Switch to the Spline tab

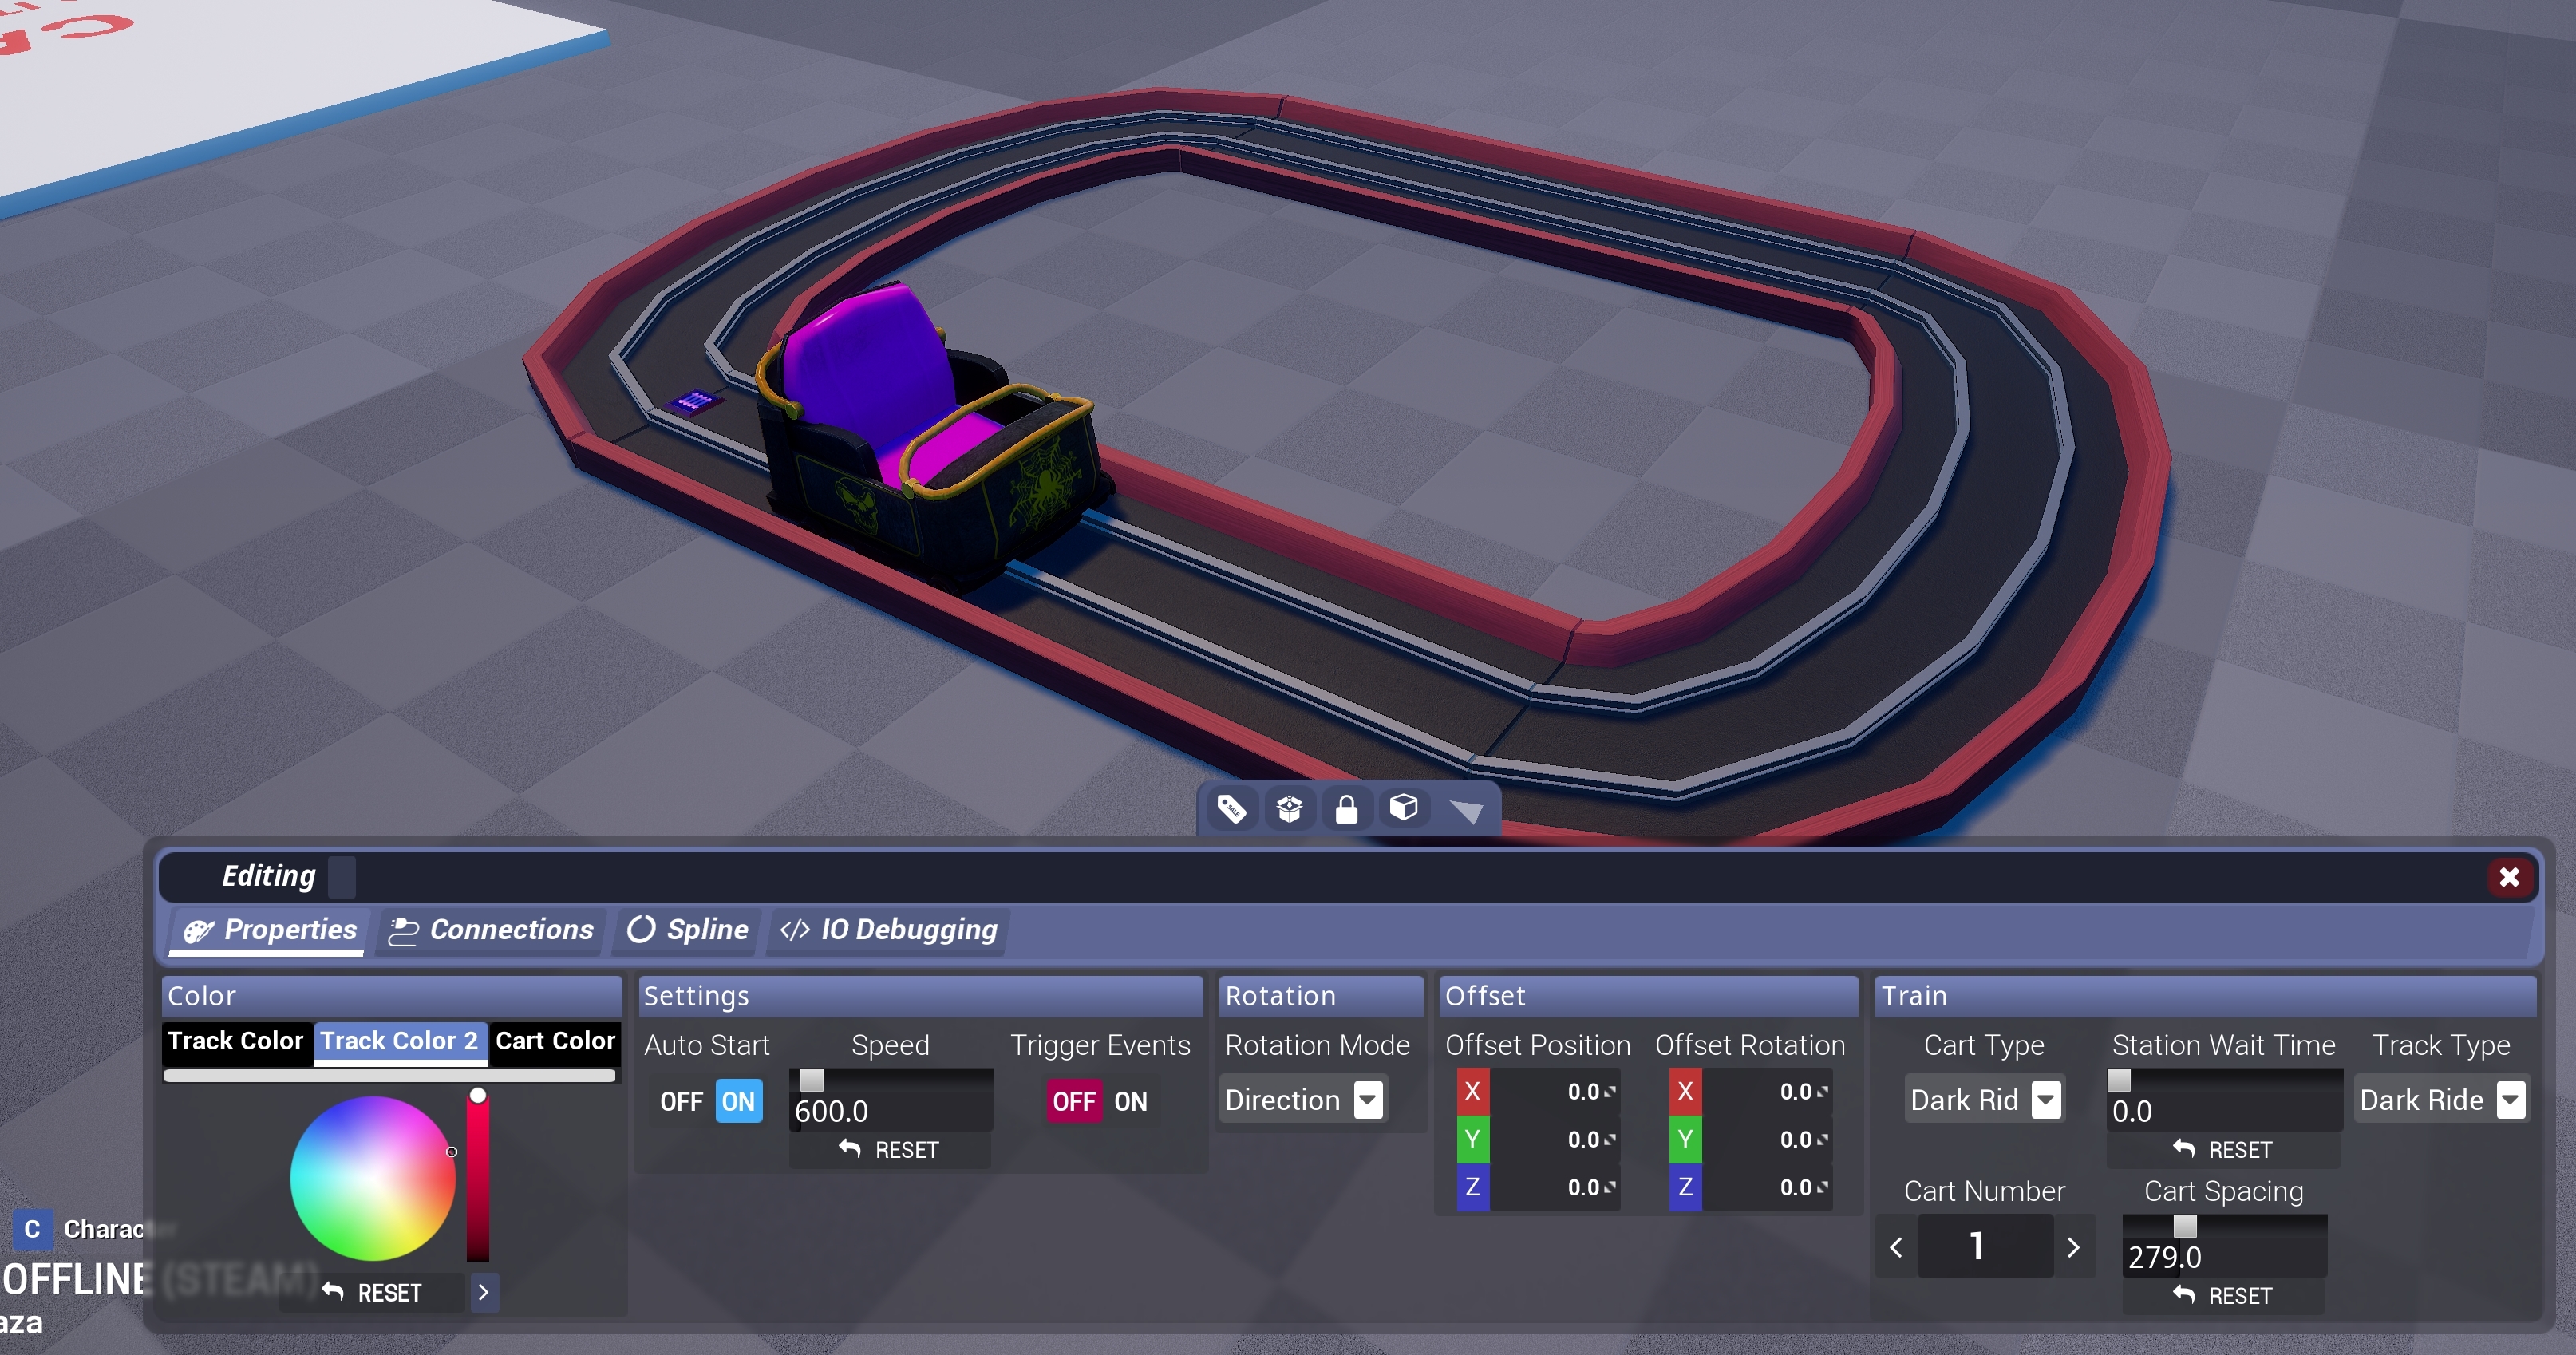click(x=688, y=930)
